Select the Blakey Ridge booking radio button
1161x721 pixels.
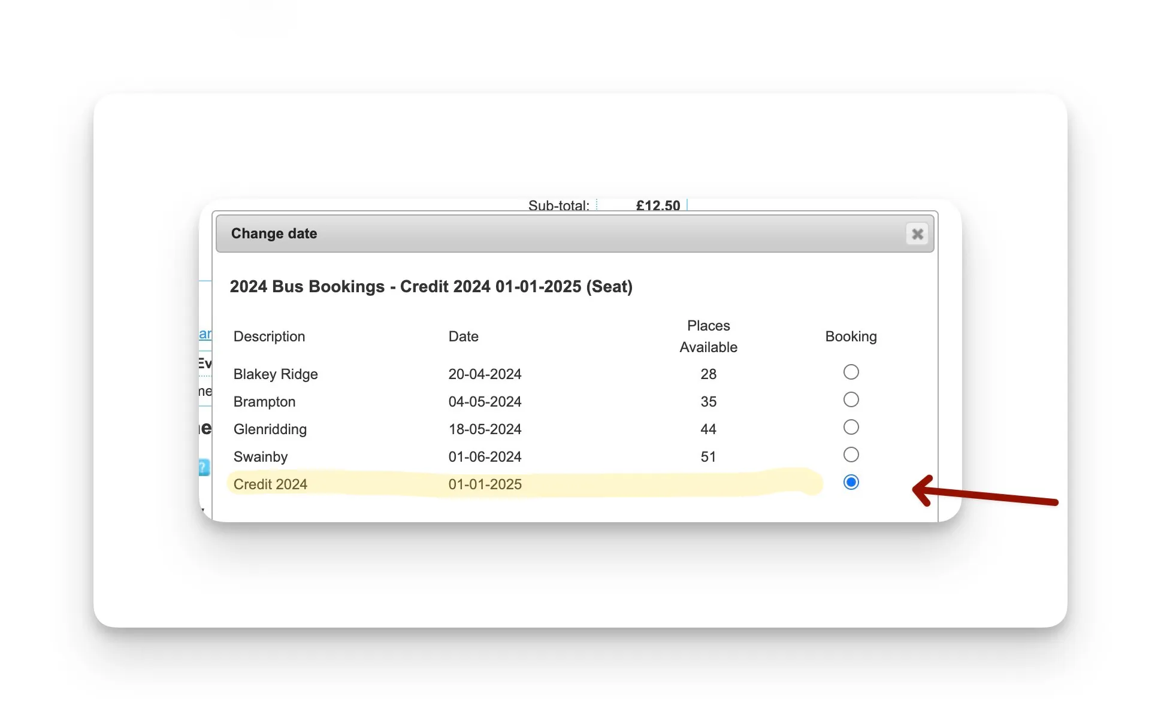point(851,372)
